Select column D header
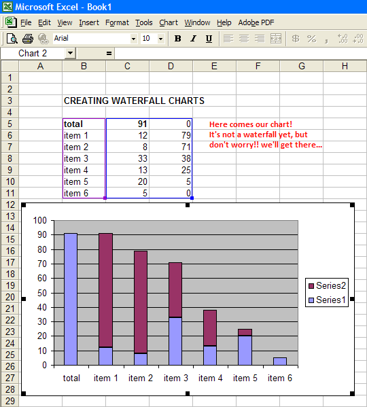The width and height of the screenshot is (367, 407). 171,66
